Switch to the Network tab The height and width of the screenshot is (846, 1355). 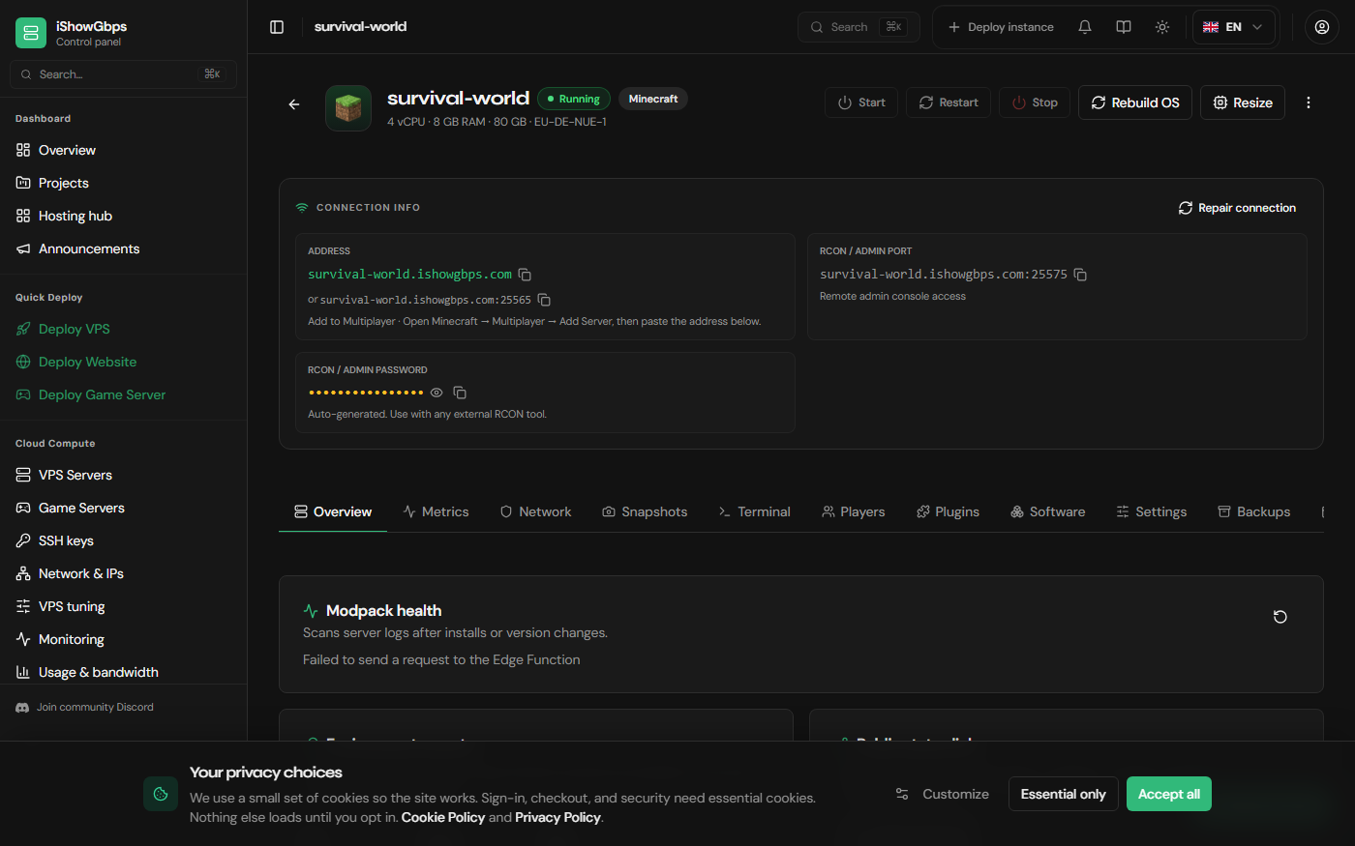tap(535, 511)
